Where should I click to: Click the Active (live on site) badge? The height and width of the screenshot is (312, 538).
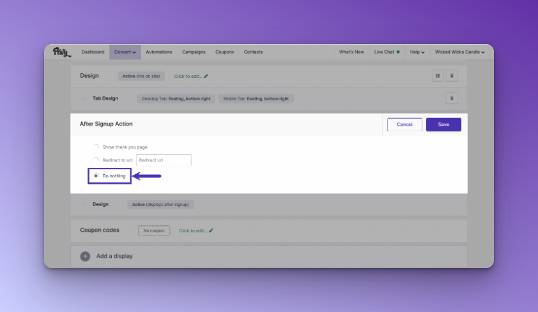click(141, 76)
